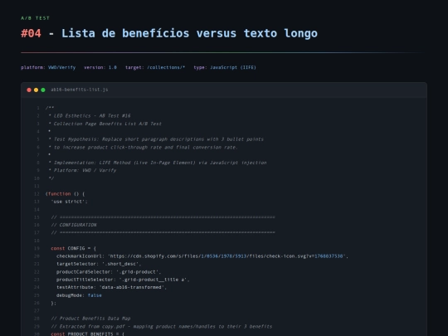
Task: Click the 'Test Hypothesis' comment line
Action: point(156,139)
